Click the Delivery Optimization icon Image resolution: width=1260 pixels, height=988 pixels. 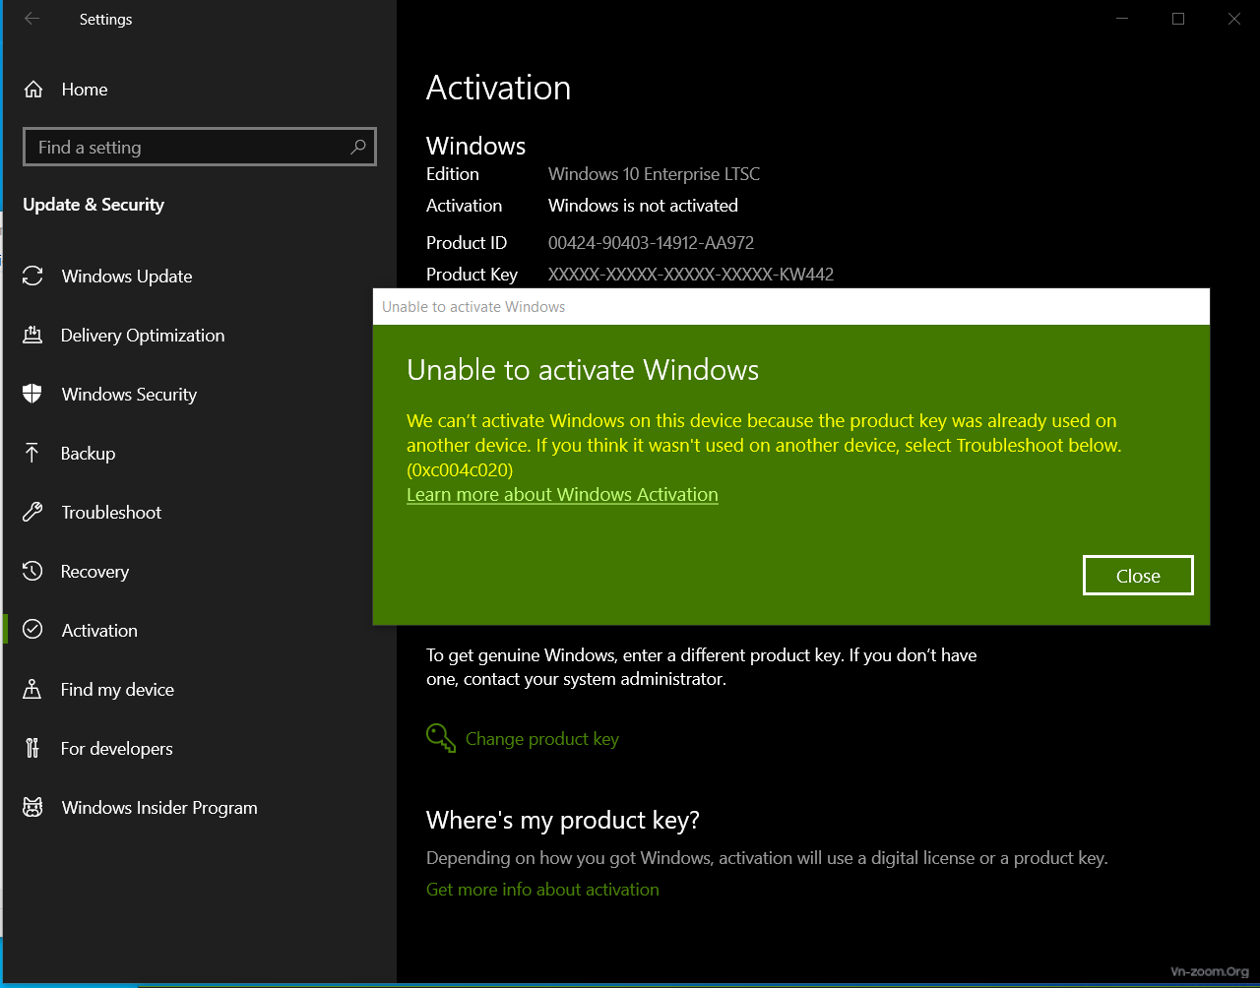(32, 335)
